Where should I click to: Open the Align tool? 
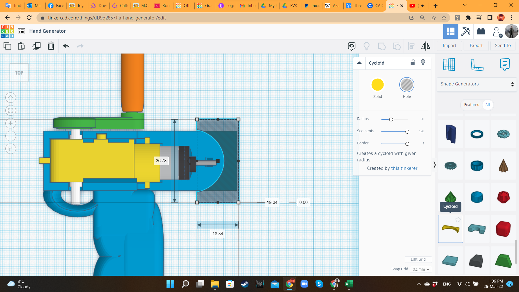[411, 46]
